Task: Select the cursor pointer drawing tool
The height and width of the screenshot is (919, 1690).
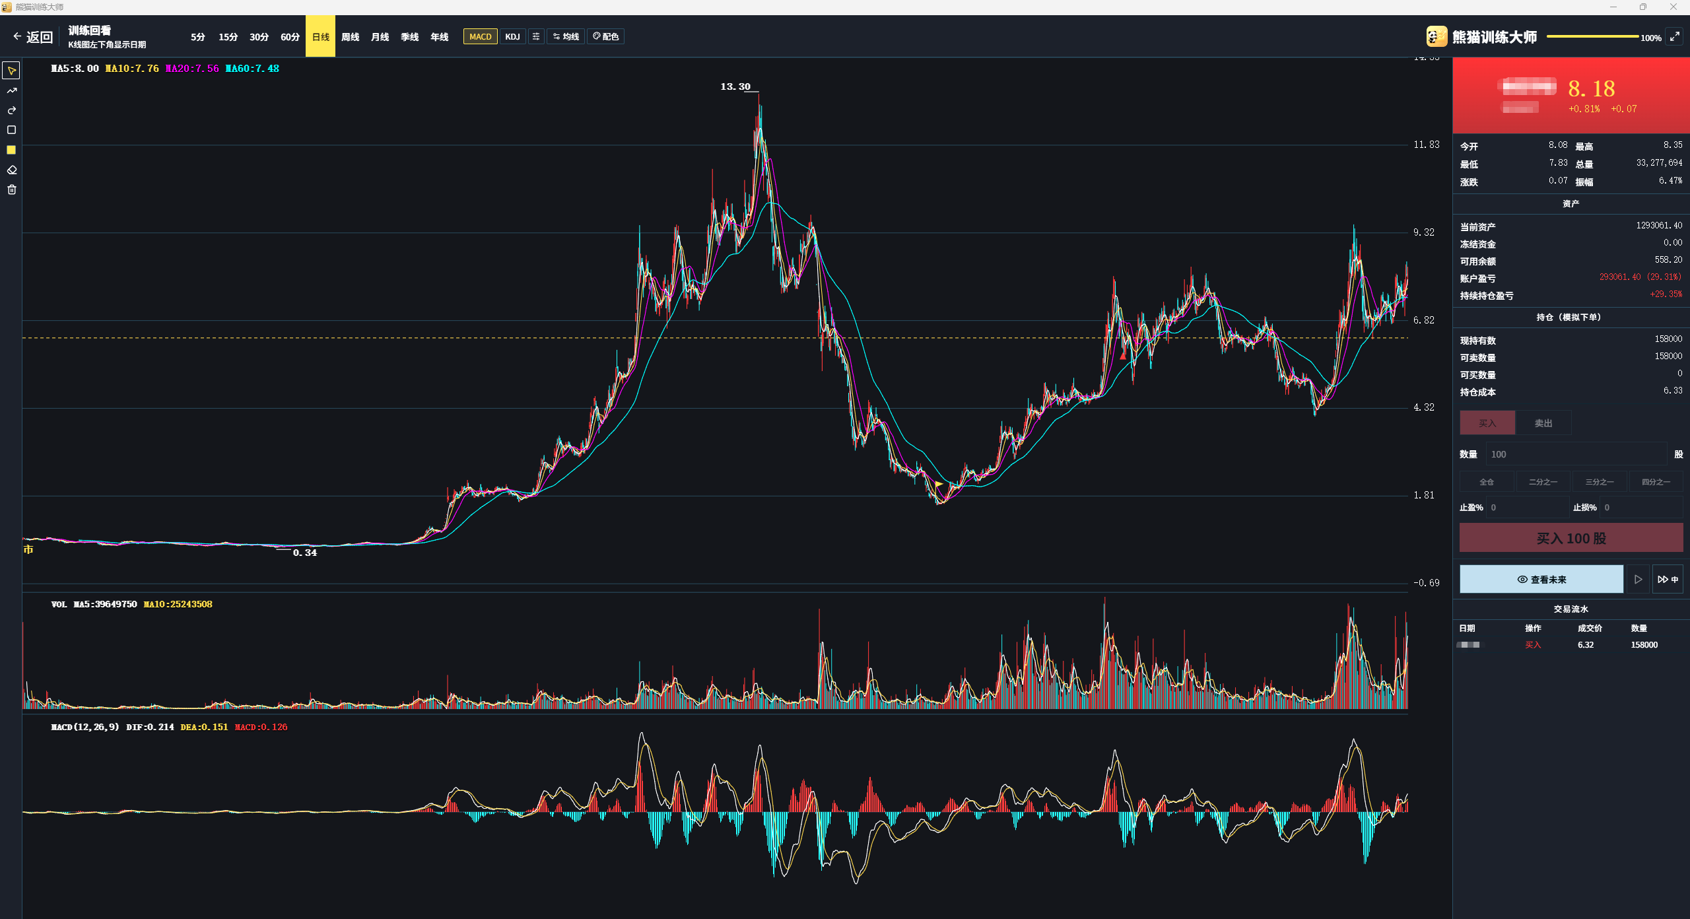Action: click(x=11, y=71)
